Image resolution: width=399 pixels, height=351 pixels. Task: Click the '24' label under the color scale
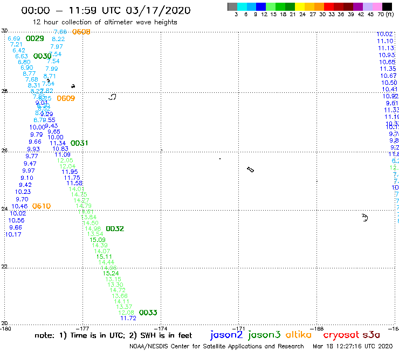[x=302, y=15]
